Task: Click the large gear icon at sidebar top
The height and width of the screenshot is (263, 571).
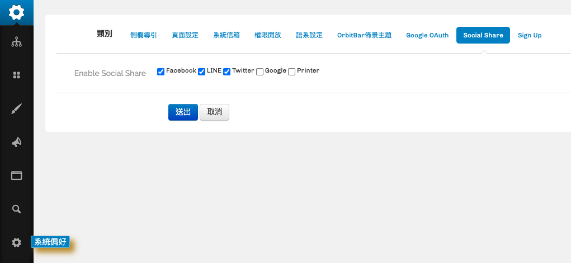Action: [17, 12]
